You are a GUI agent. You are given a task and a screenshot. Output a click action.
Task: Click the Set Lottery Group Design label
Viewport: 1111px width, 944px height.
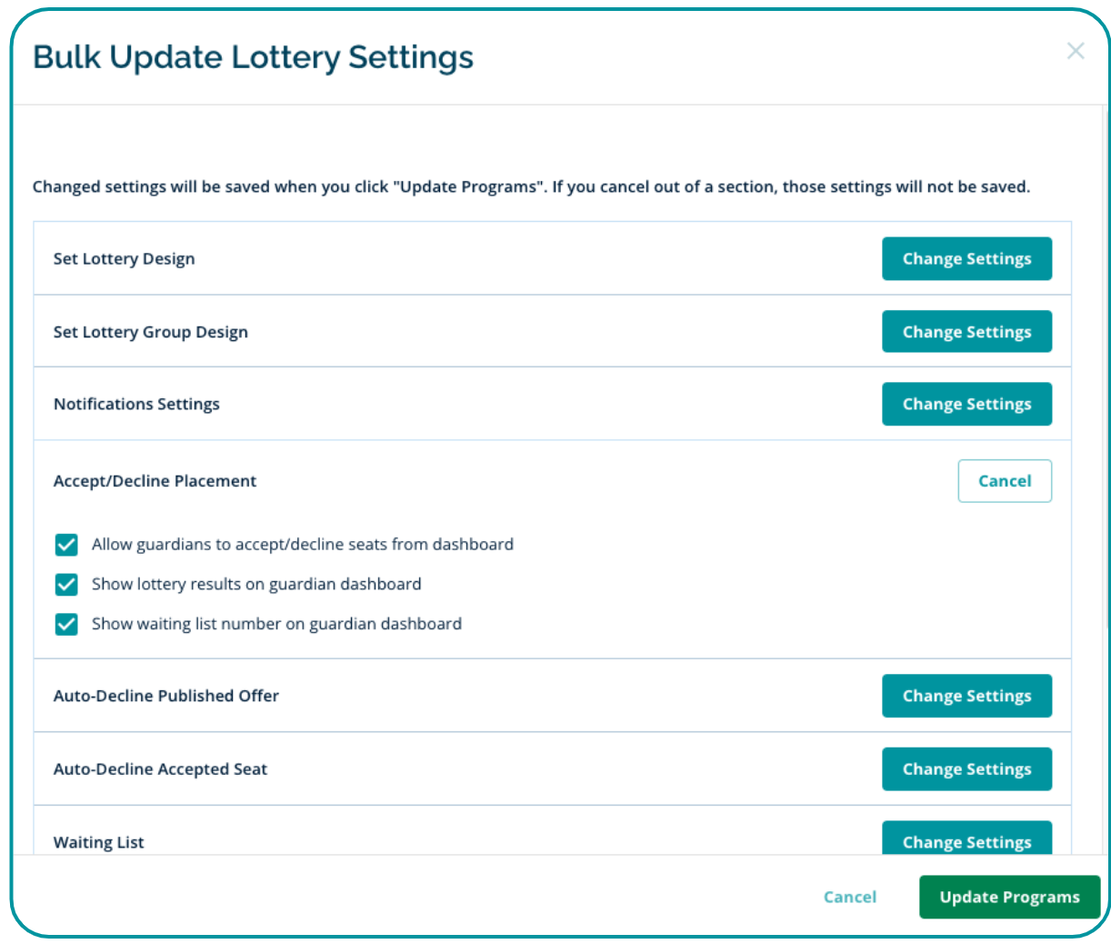point(150,332)
